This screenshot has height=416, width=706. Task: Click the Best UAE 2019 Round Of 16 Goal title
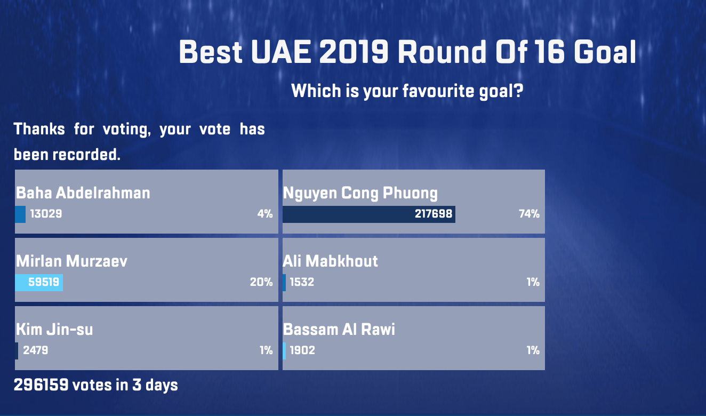407,52
